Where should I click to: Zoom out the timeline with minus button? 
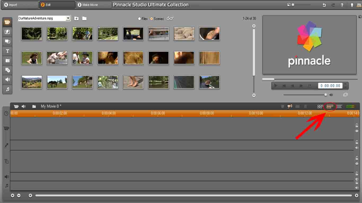point(19,196)
